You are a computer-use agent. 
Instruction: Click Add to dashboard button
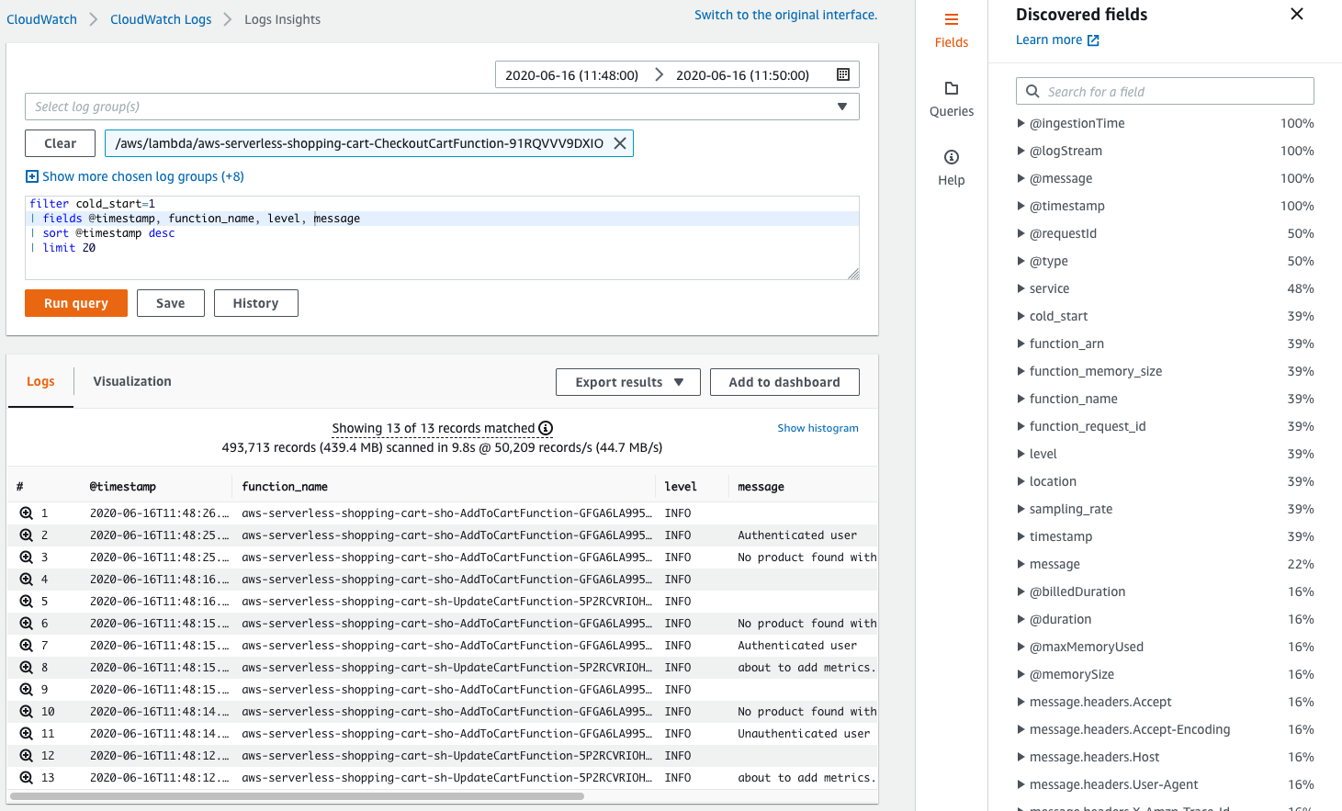point(784,382)
